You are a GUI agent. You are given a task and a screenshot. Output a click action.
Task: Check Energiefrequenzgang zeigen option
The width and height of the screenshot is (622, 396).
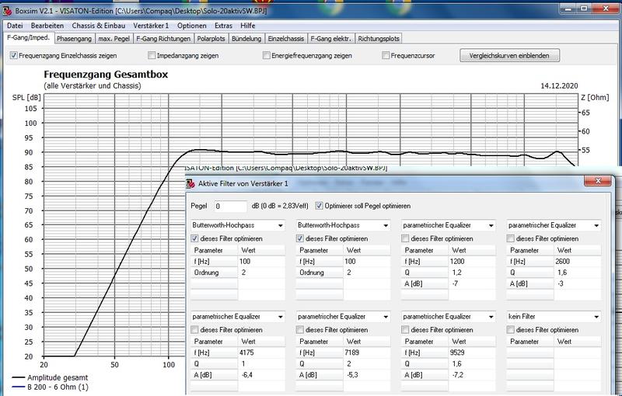(267, 56)
